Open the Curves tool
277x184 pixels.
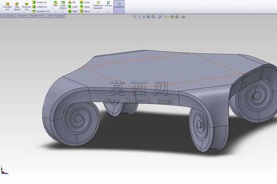(x=108, y=4)
